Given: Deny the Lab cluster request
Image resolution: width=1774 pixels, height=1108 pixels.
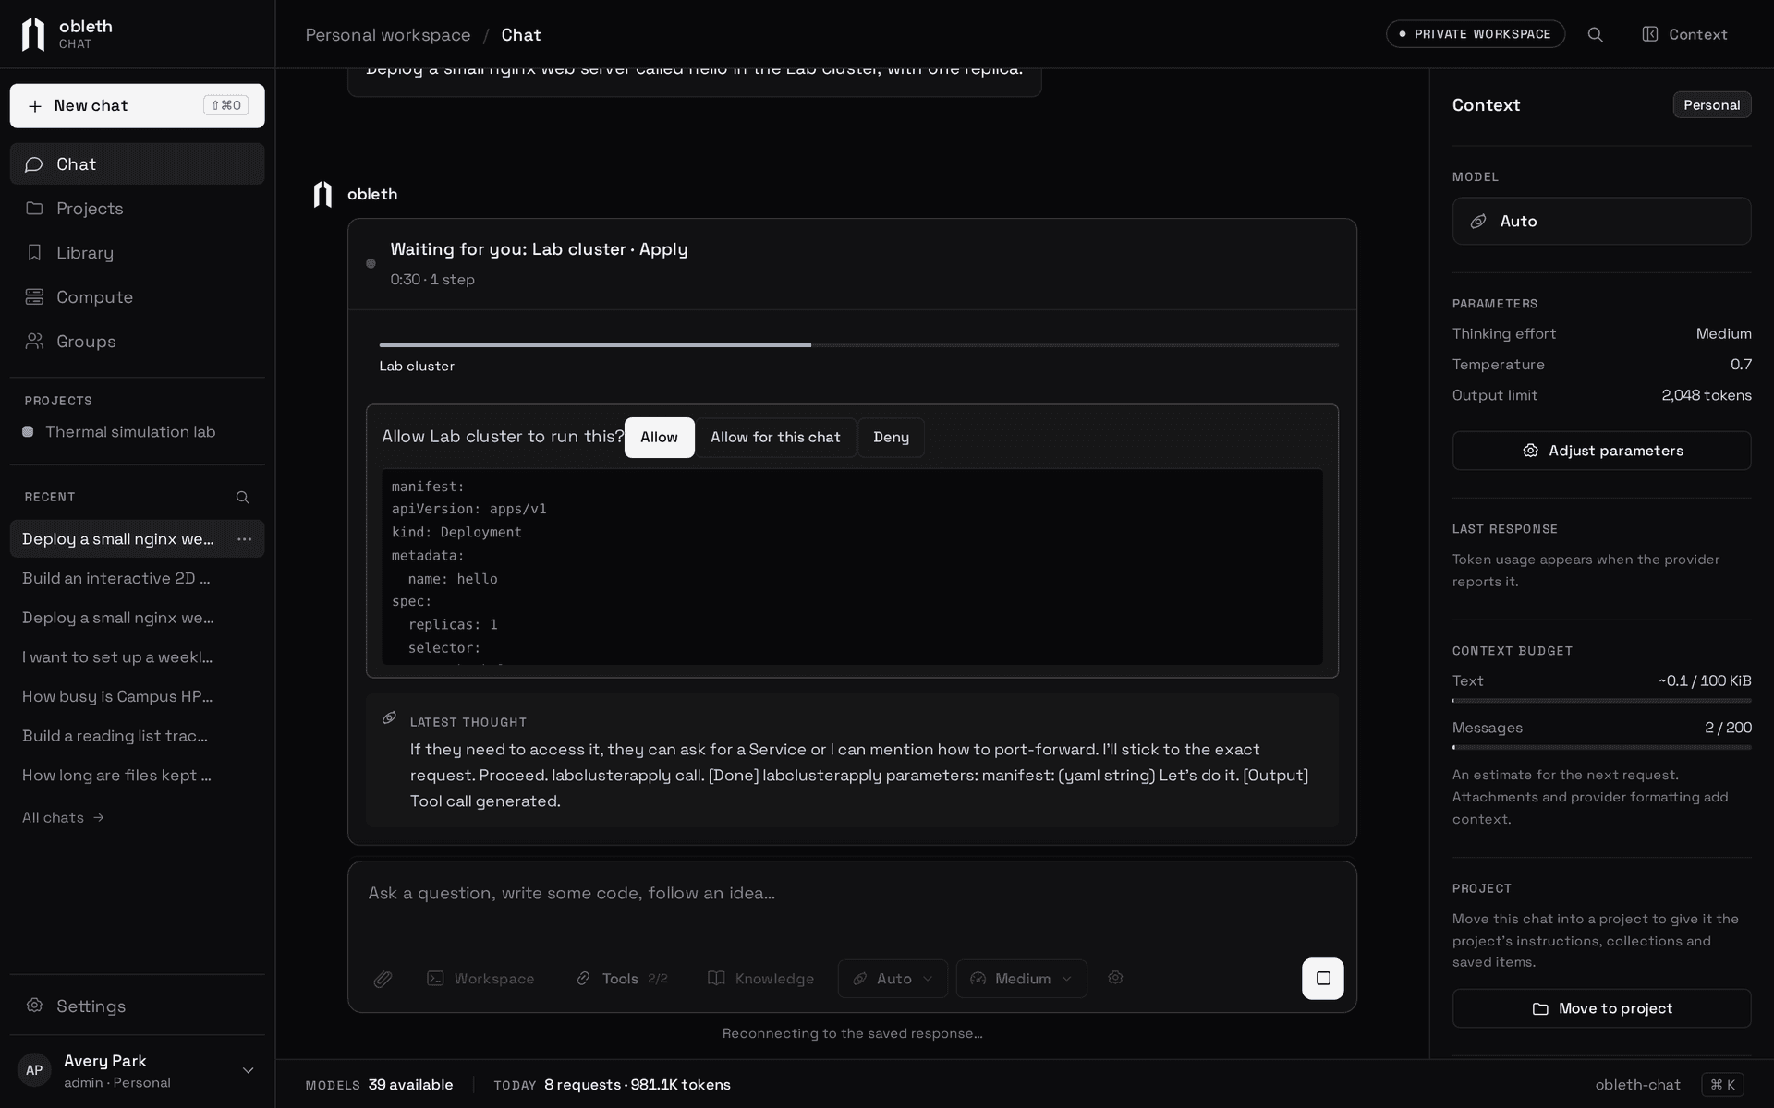Looking at the screenshot, I should click(891, 438).
